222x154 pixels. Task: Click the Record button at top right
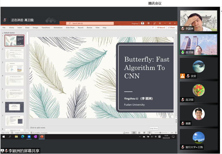(x=161, y=28)
